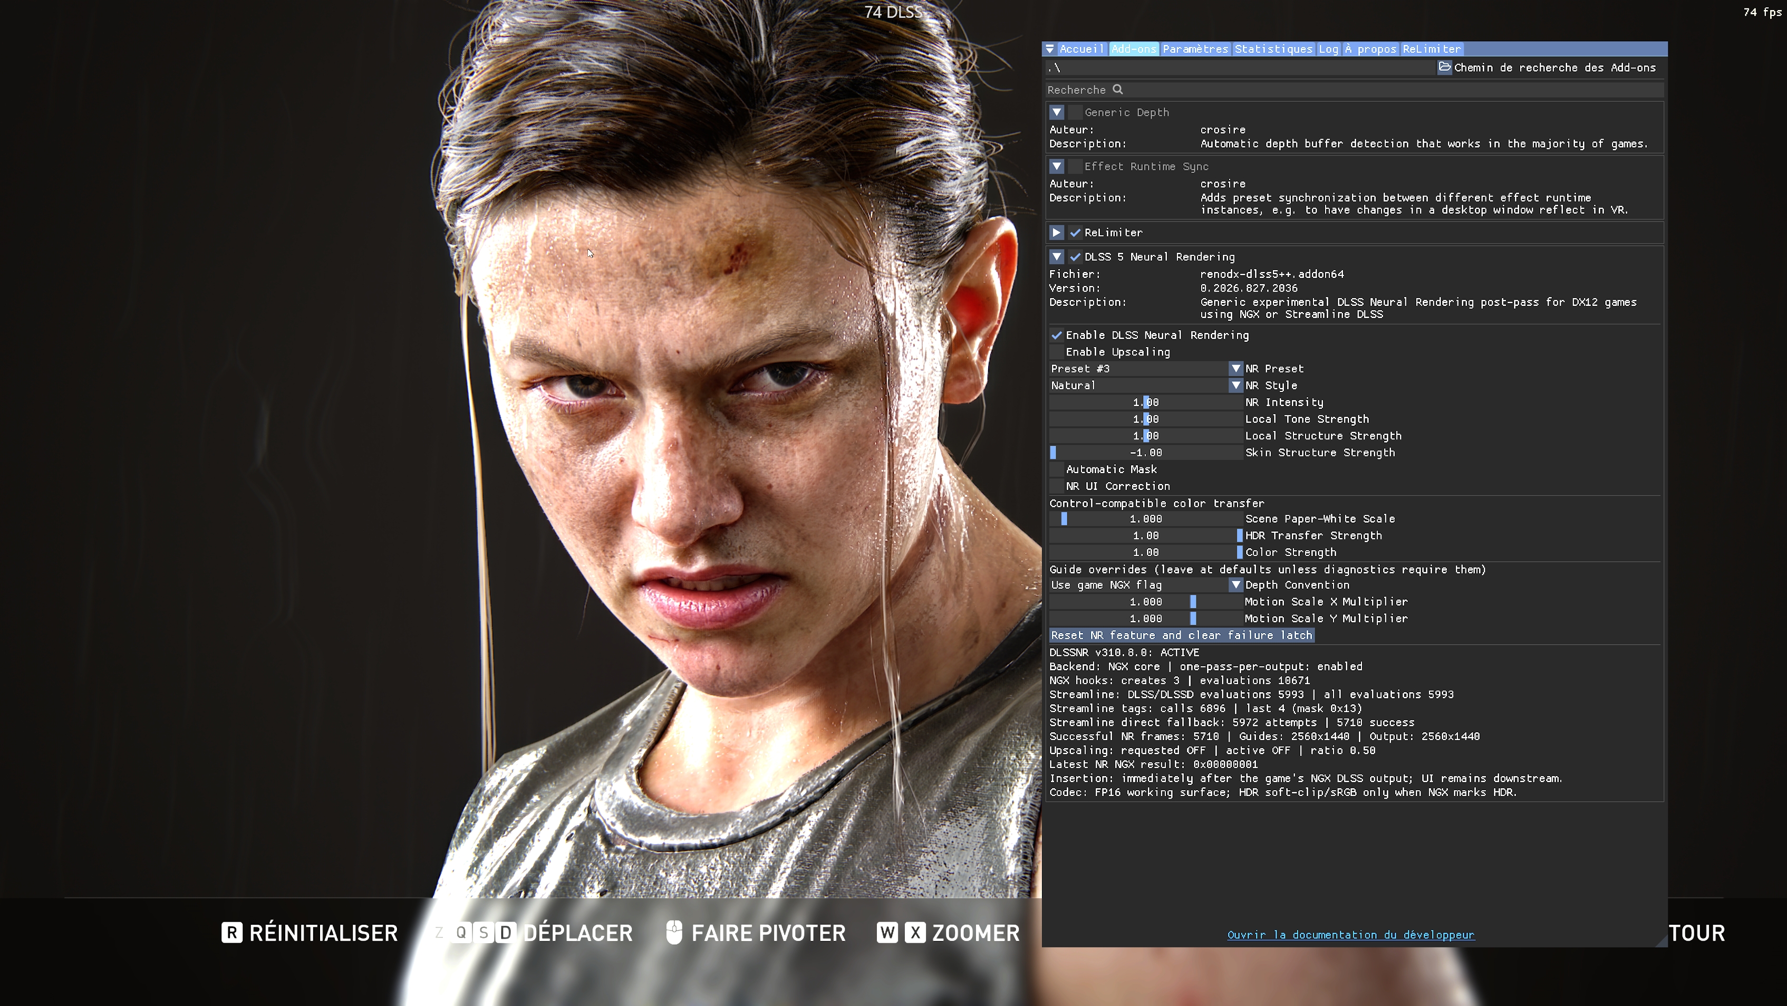1787x1006 pixels.
Task: Click the file name renodx-dlss5++.addon64
Action: tap(1272, 274)
